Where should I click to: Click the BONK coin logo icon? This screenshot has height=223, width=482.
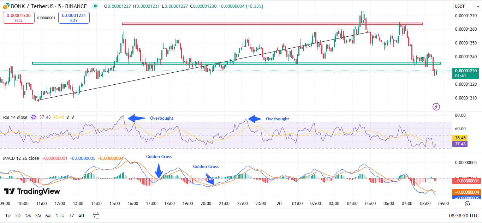coord(6,6)
